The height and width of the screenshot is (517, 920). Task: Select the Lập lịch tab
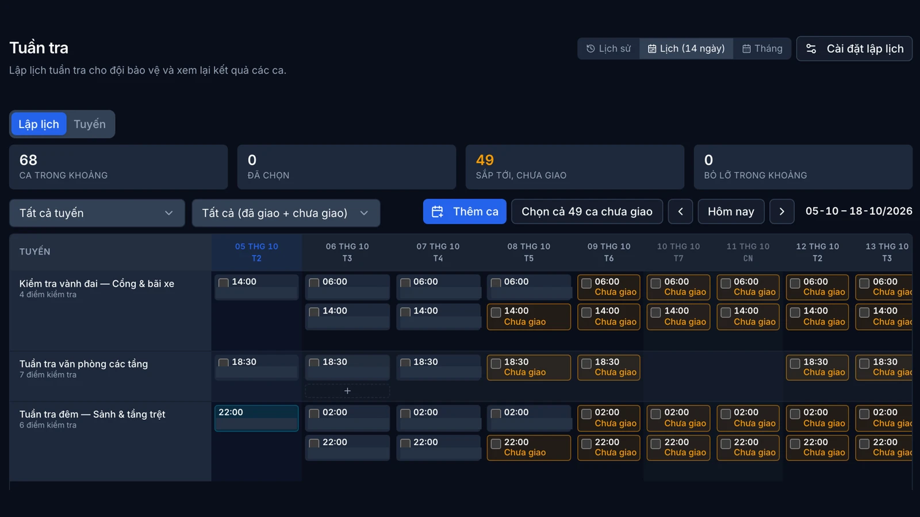tap(39, 124)
